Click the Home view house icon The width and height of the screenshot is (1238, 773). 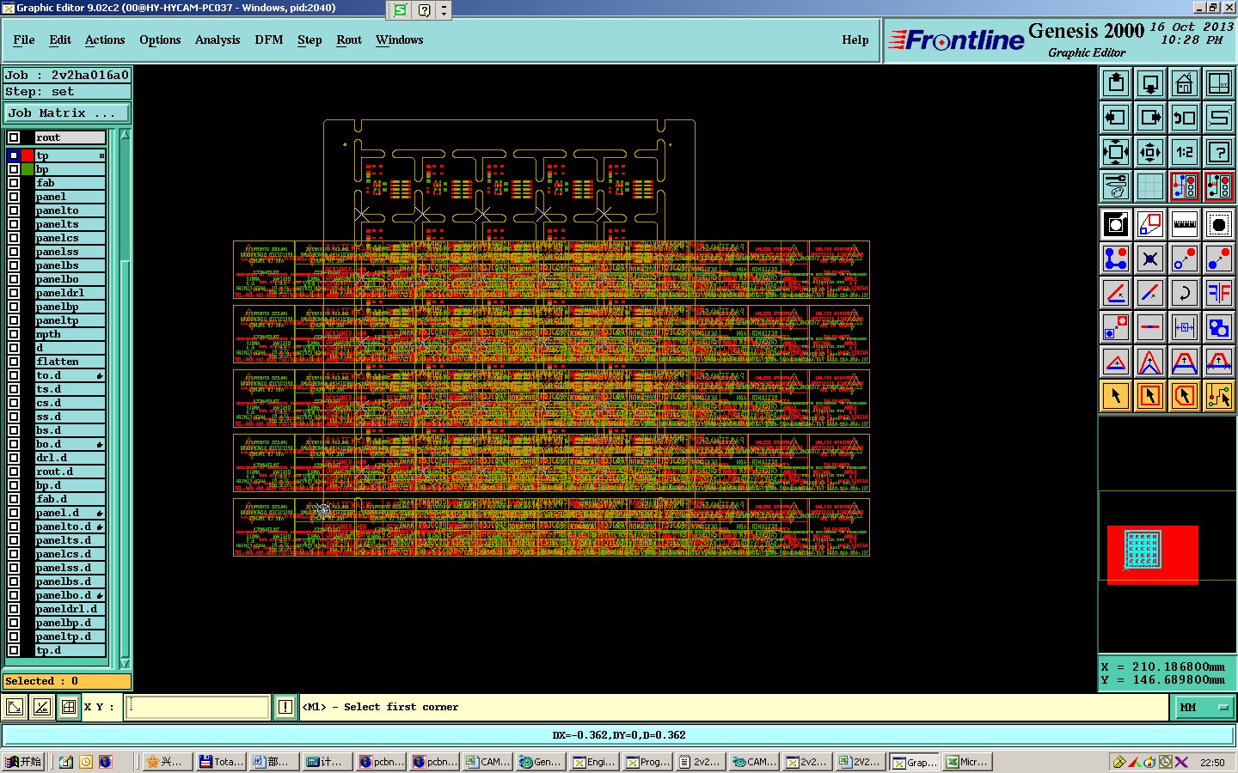click(x=1185, y=83)
